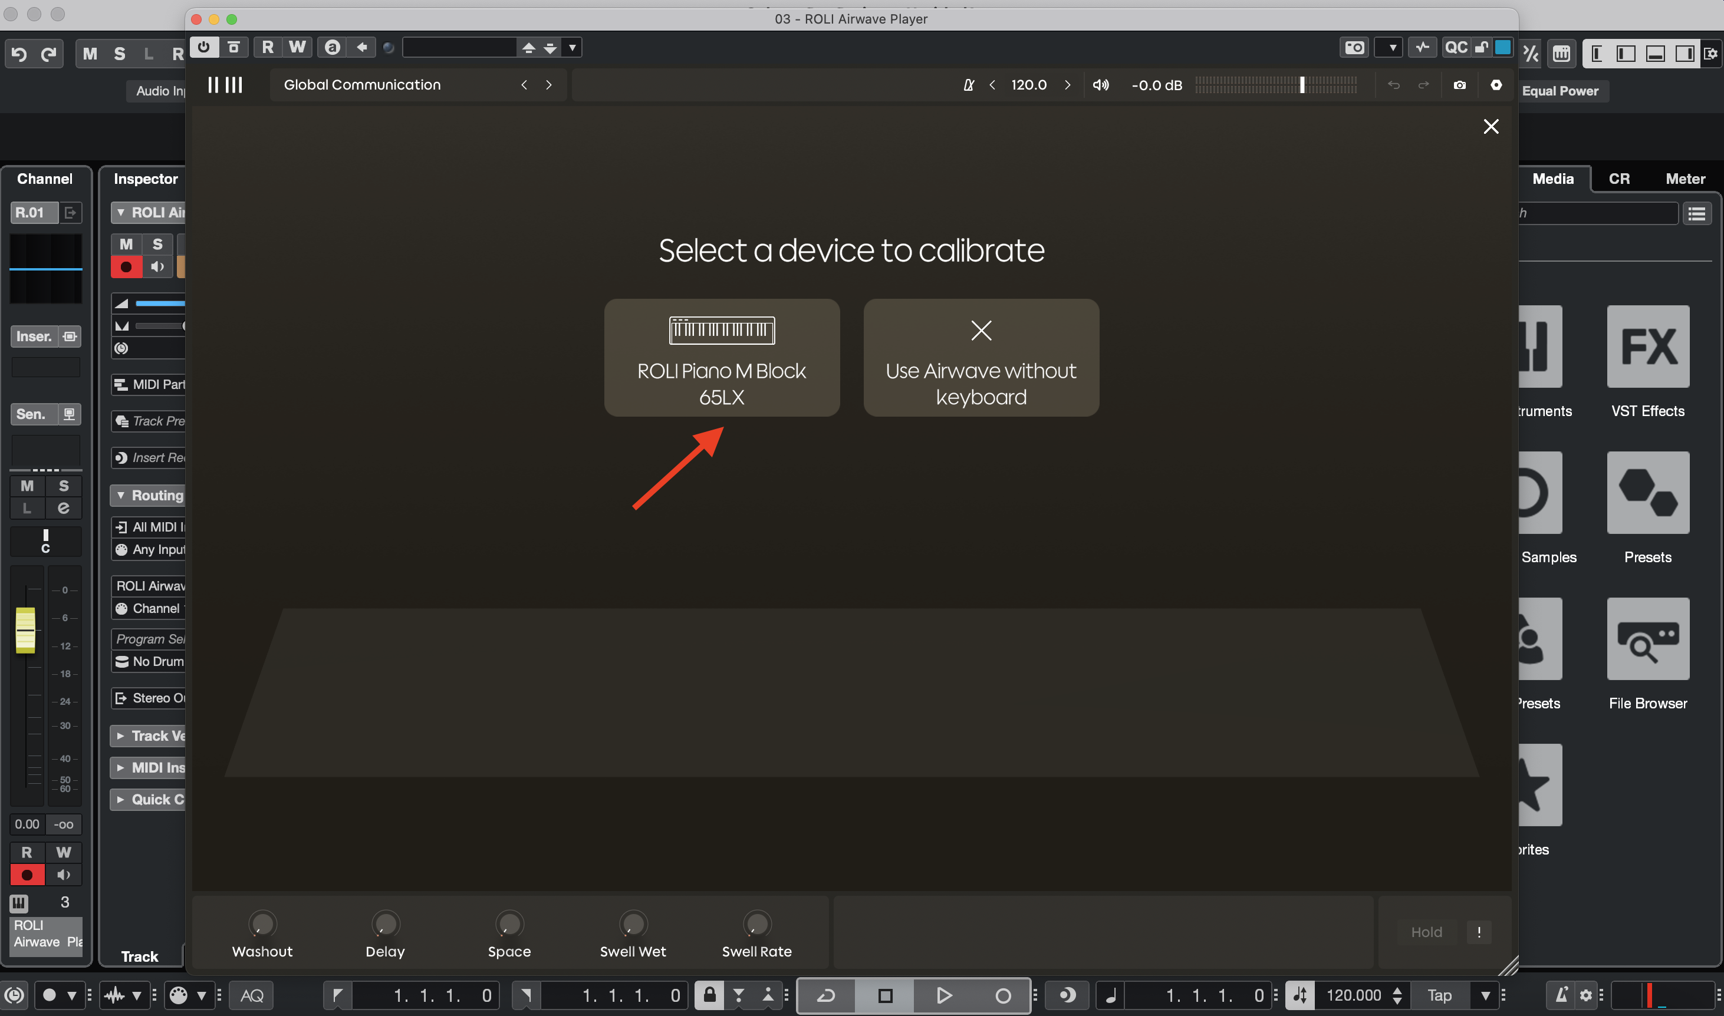Viewport: 1724px width, 1016px height.
Task: Click the Cycle loop transport icon
Action: coord(826,995)
